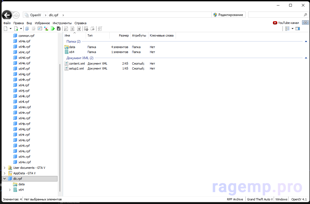Viewport: 310px width, 204px height.
Task: Click the new blank file toolbar icon
Action: pos(5,29)
